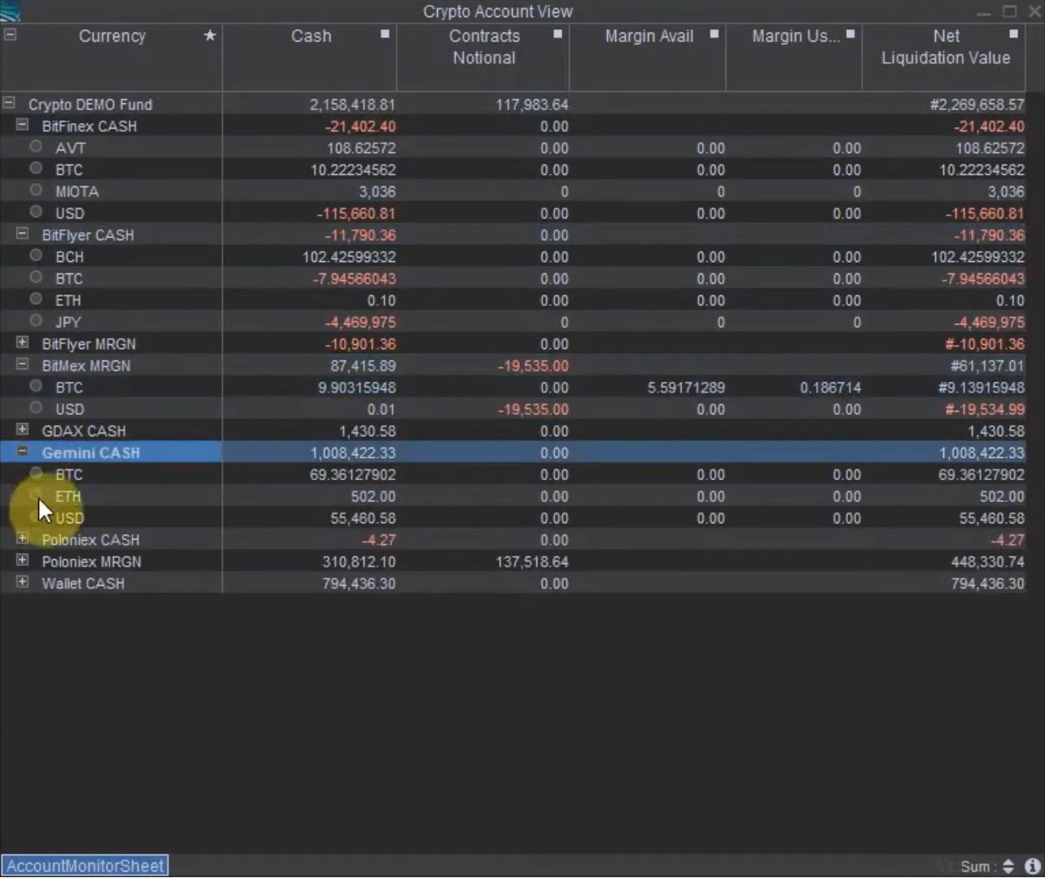Image resolution: width=1045 pixels, height=878 pixels.
Task: Select the BCH radio button
Action: click(x=36, y=256)
